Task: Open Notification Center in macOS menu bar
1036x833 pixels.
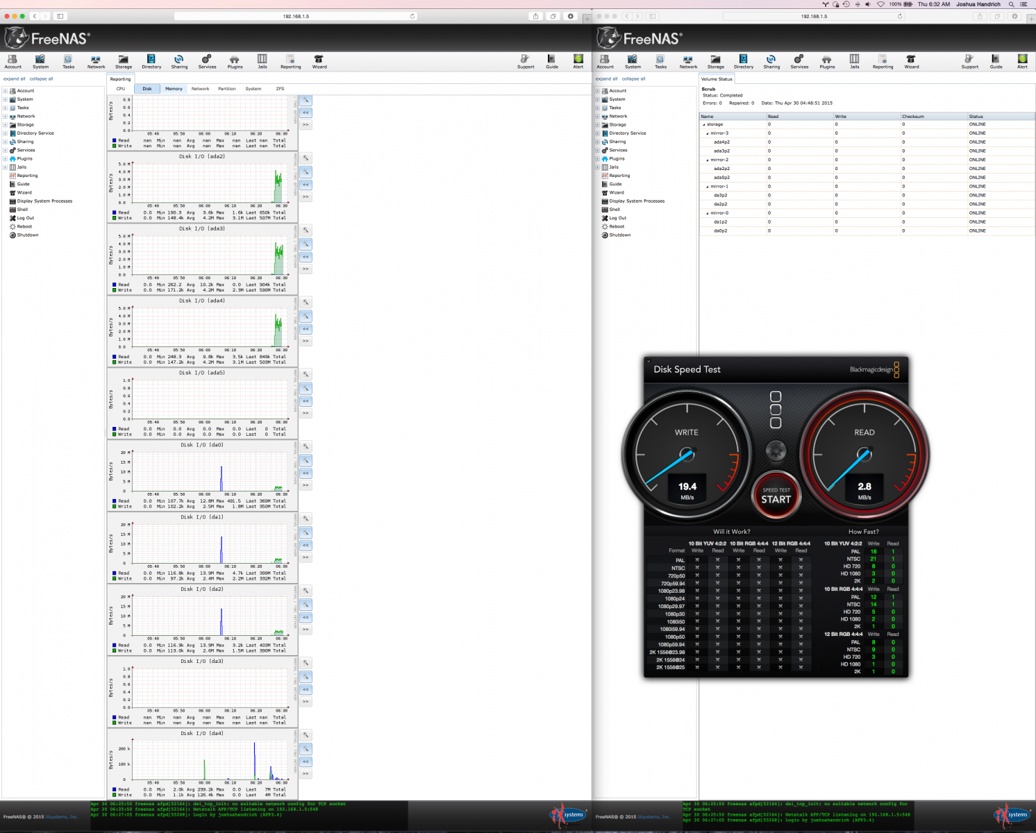Action: pyautogui.click(x=1024, y=4)
